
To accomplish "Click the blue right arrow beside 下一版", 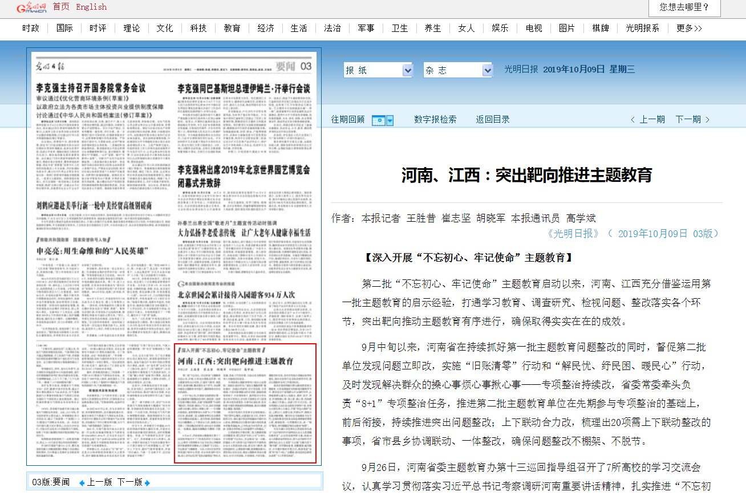I will (148, 483).
